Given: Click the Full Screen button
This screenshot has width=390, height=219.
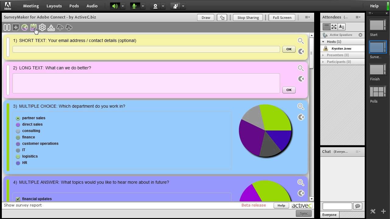Looking at the screenshot, I should [x=282, y=18].
